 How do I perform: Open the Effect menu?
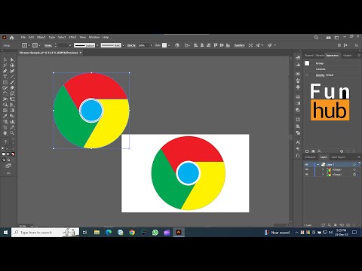pos(72,38)
